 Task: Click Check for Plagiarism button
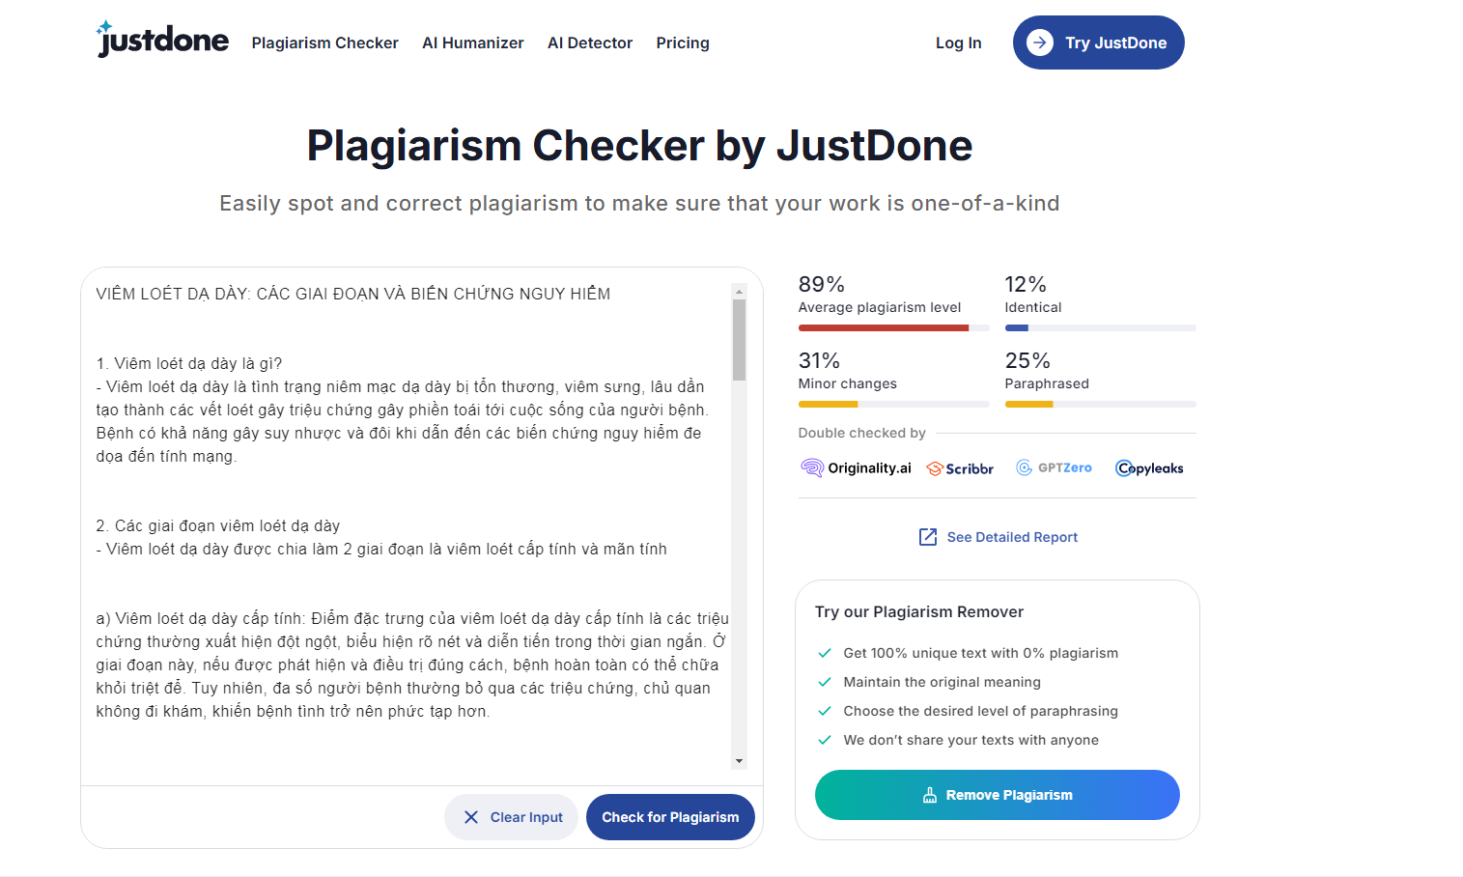pos(670,817)
